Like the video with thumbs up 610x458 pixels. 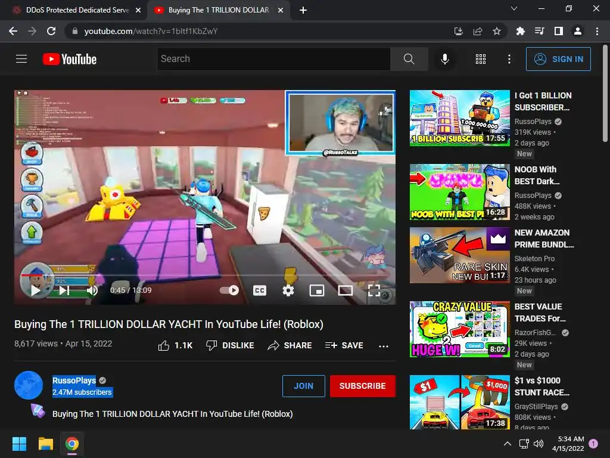coord(175,345)
